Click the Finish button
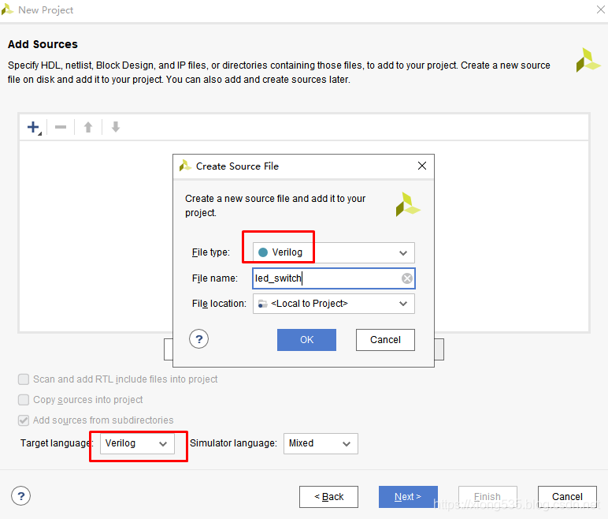Screen dimensions: 608x519 pos(488,497)
